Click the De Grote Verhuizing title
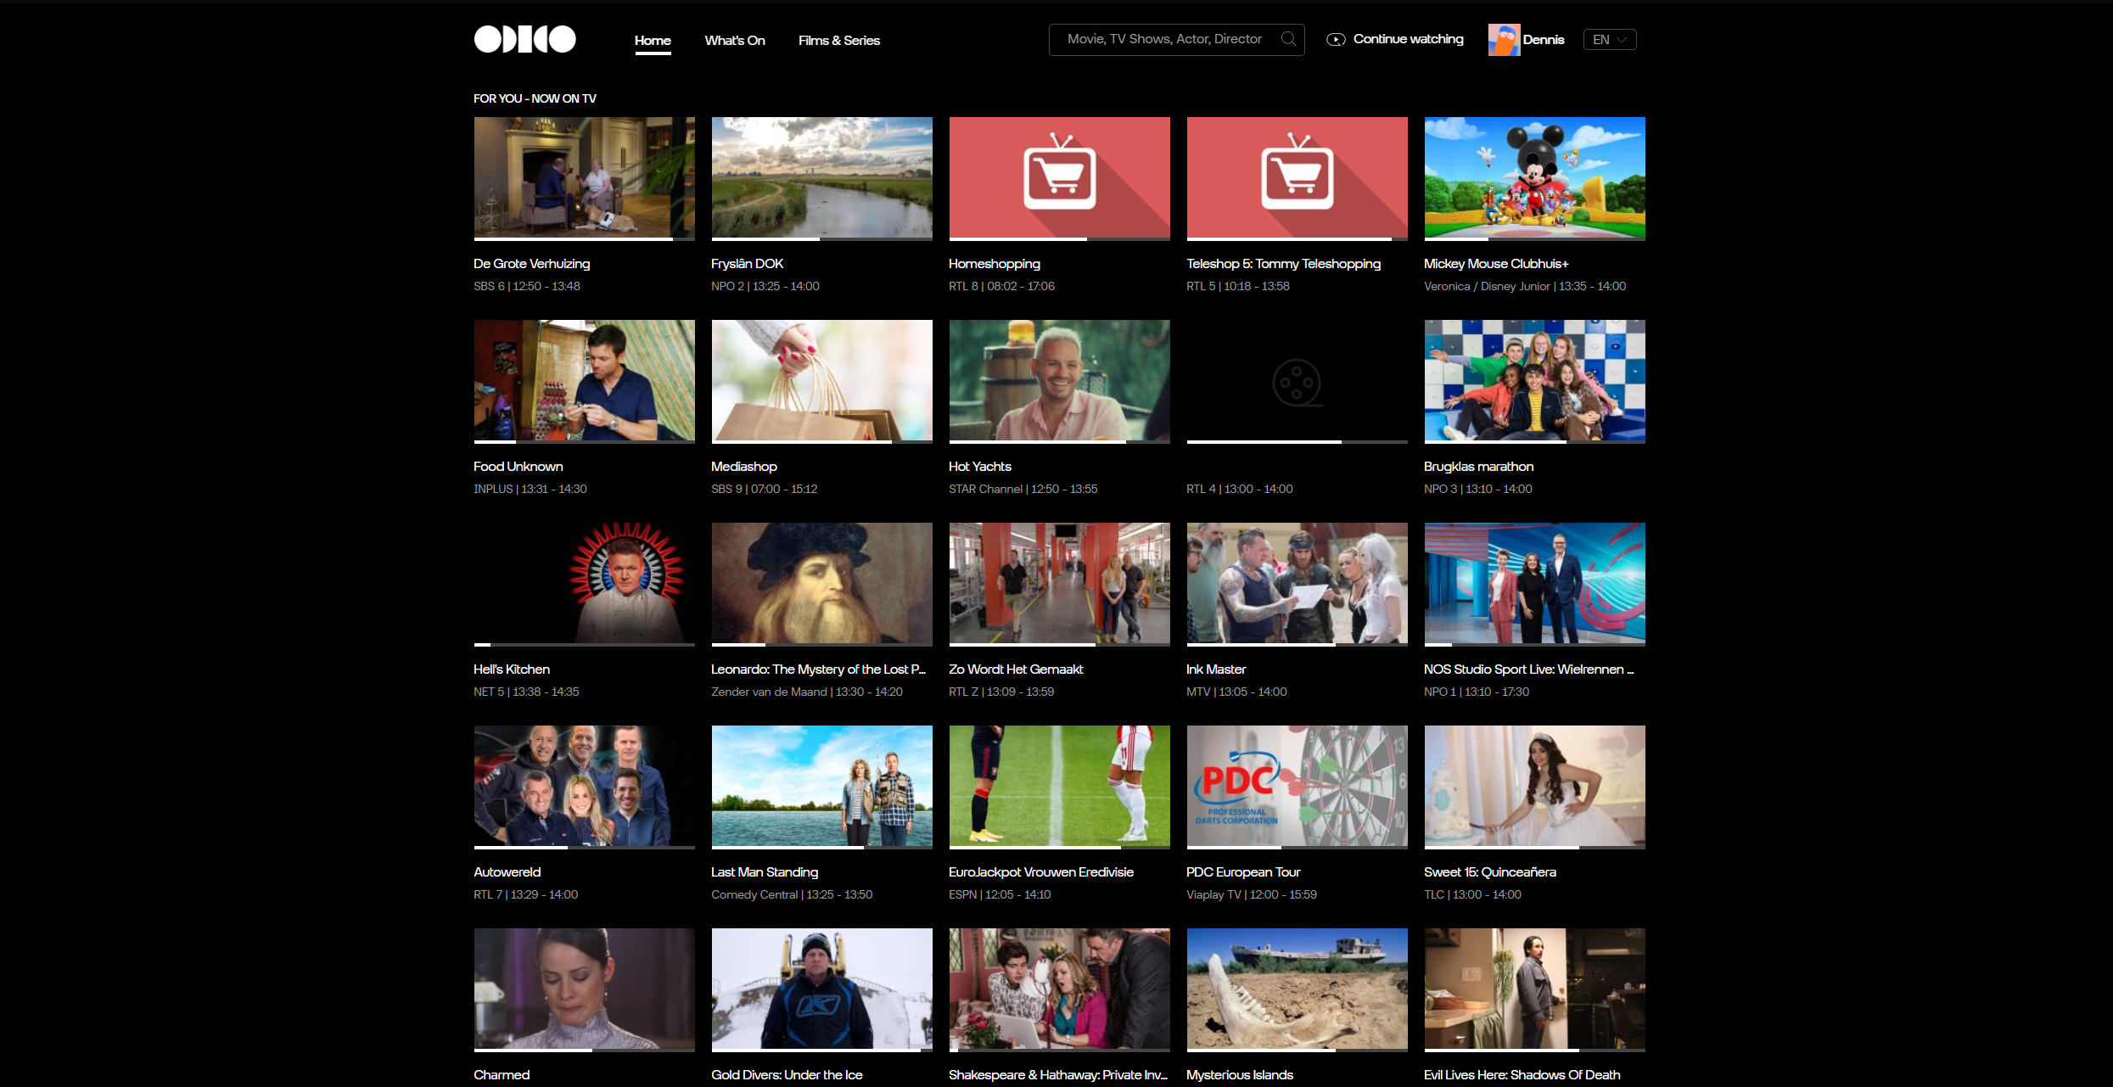2113x1087 pixels. [x=532, y=264]
